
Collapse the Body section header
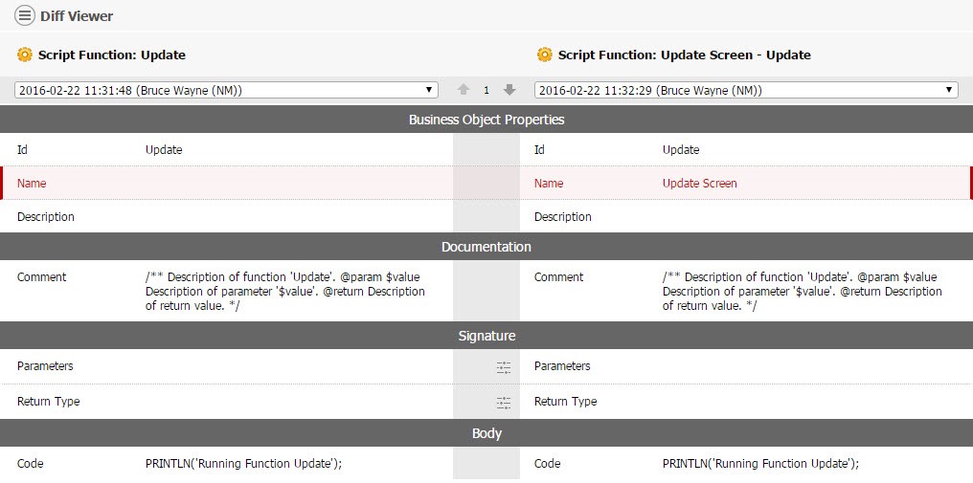(x=486, y=433)
